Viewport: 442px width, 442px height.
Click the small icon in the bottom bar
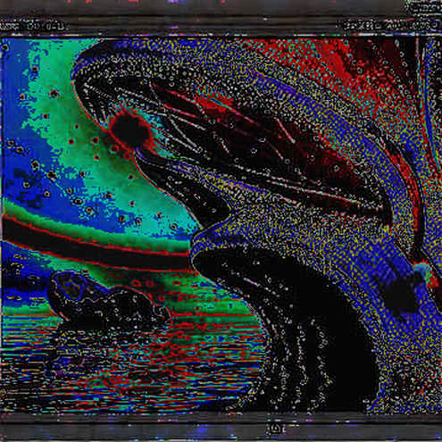[x=276, y=429]
